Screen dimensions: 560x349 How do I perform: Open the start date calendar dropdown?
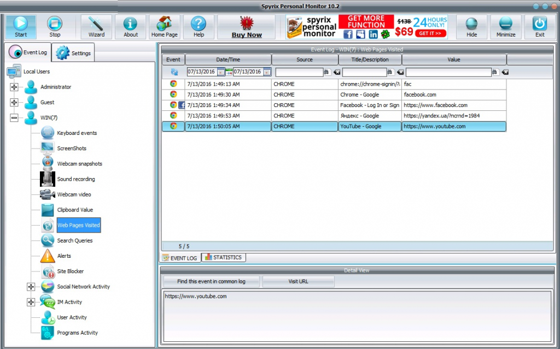220,72
